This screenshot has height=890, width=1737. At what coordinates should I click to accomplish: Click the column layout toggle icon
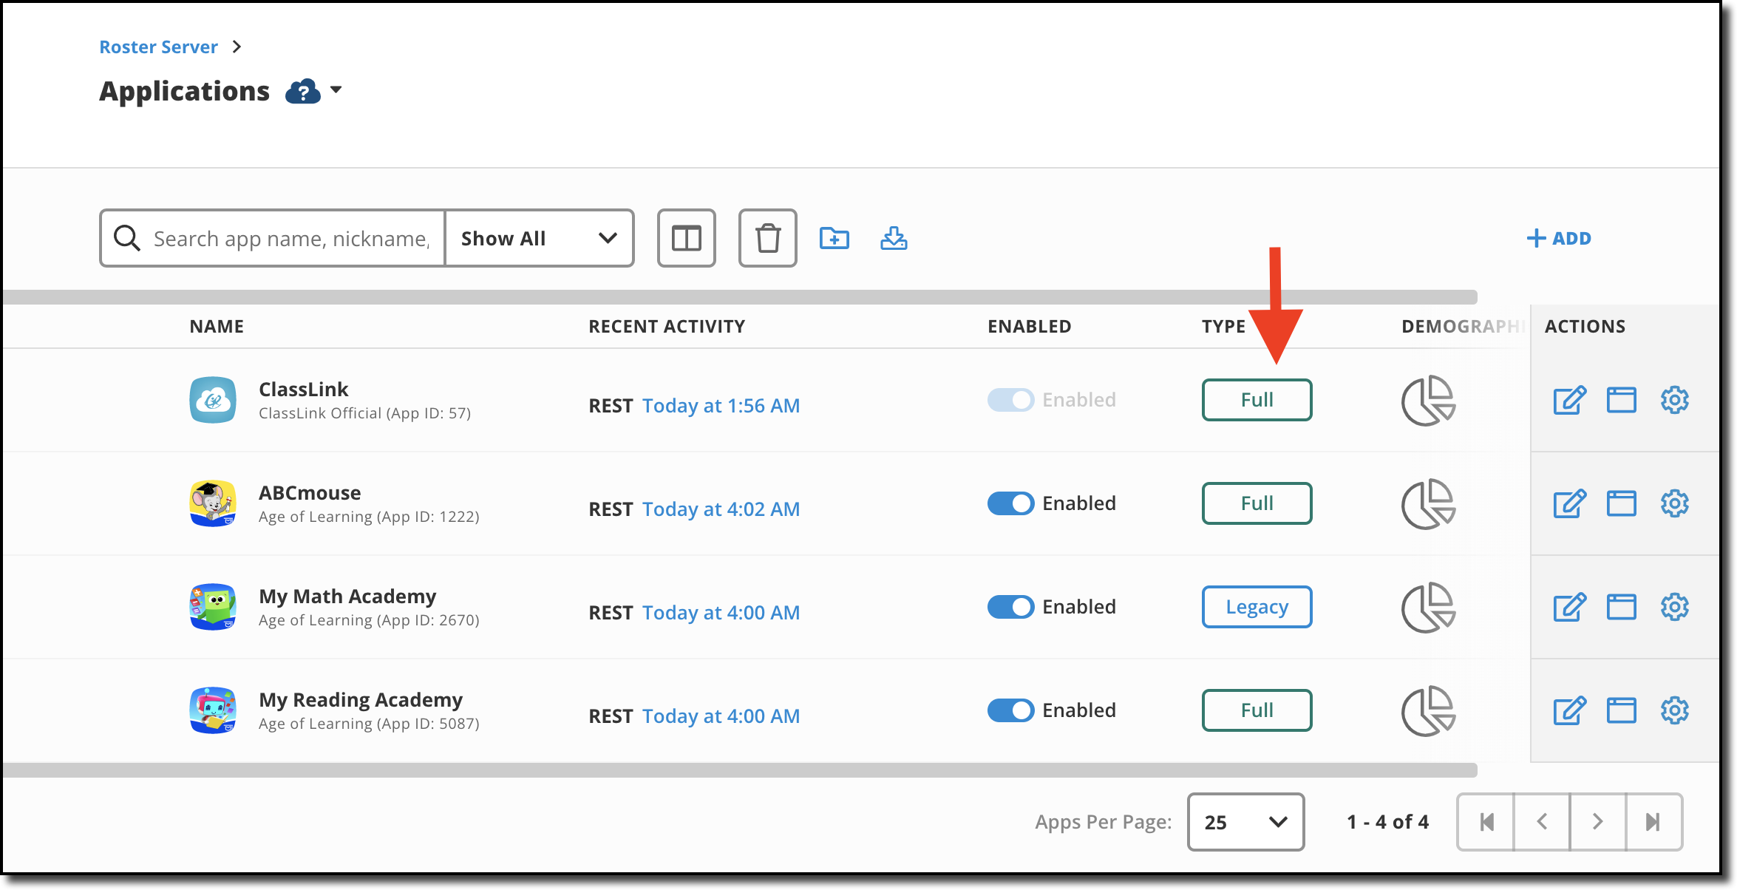686,238
